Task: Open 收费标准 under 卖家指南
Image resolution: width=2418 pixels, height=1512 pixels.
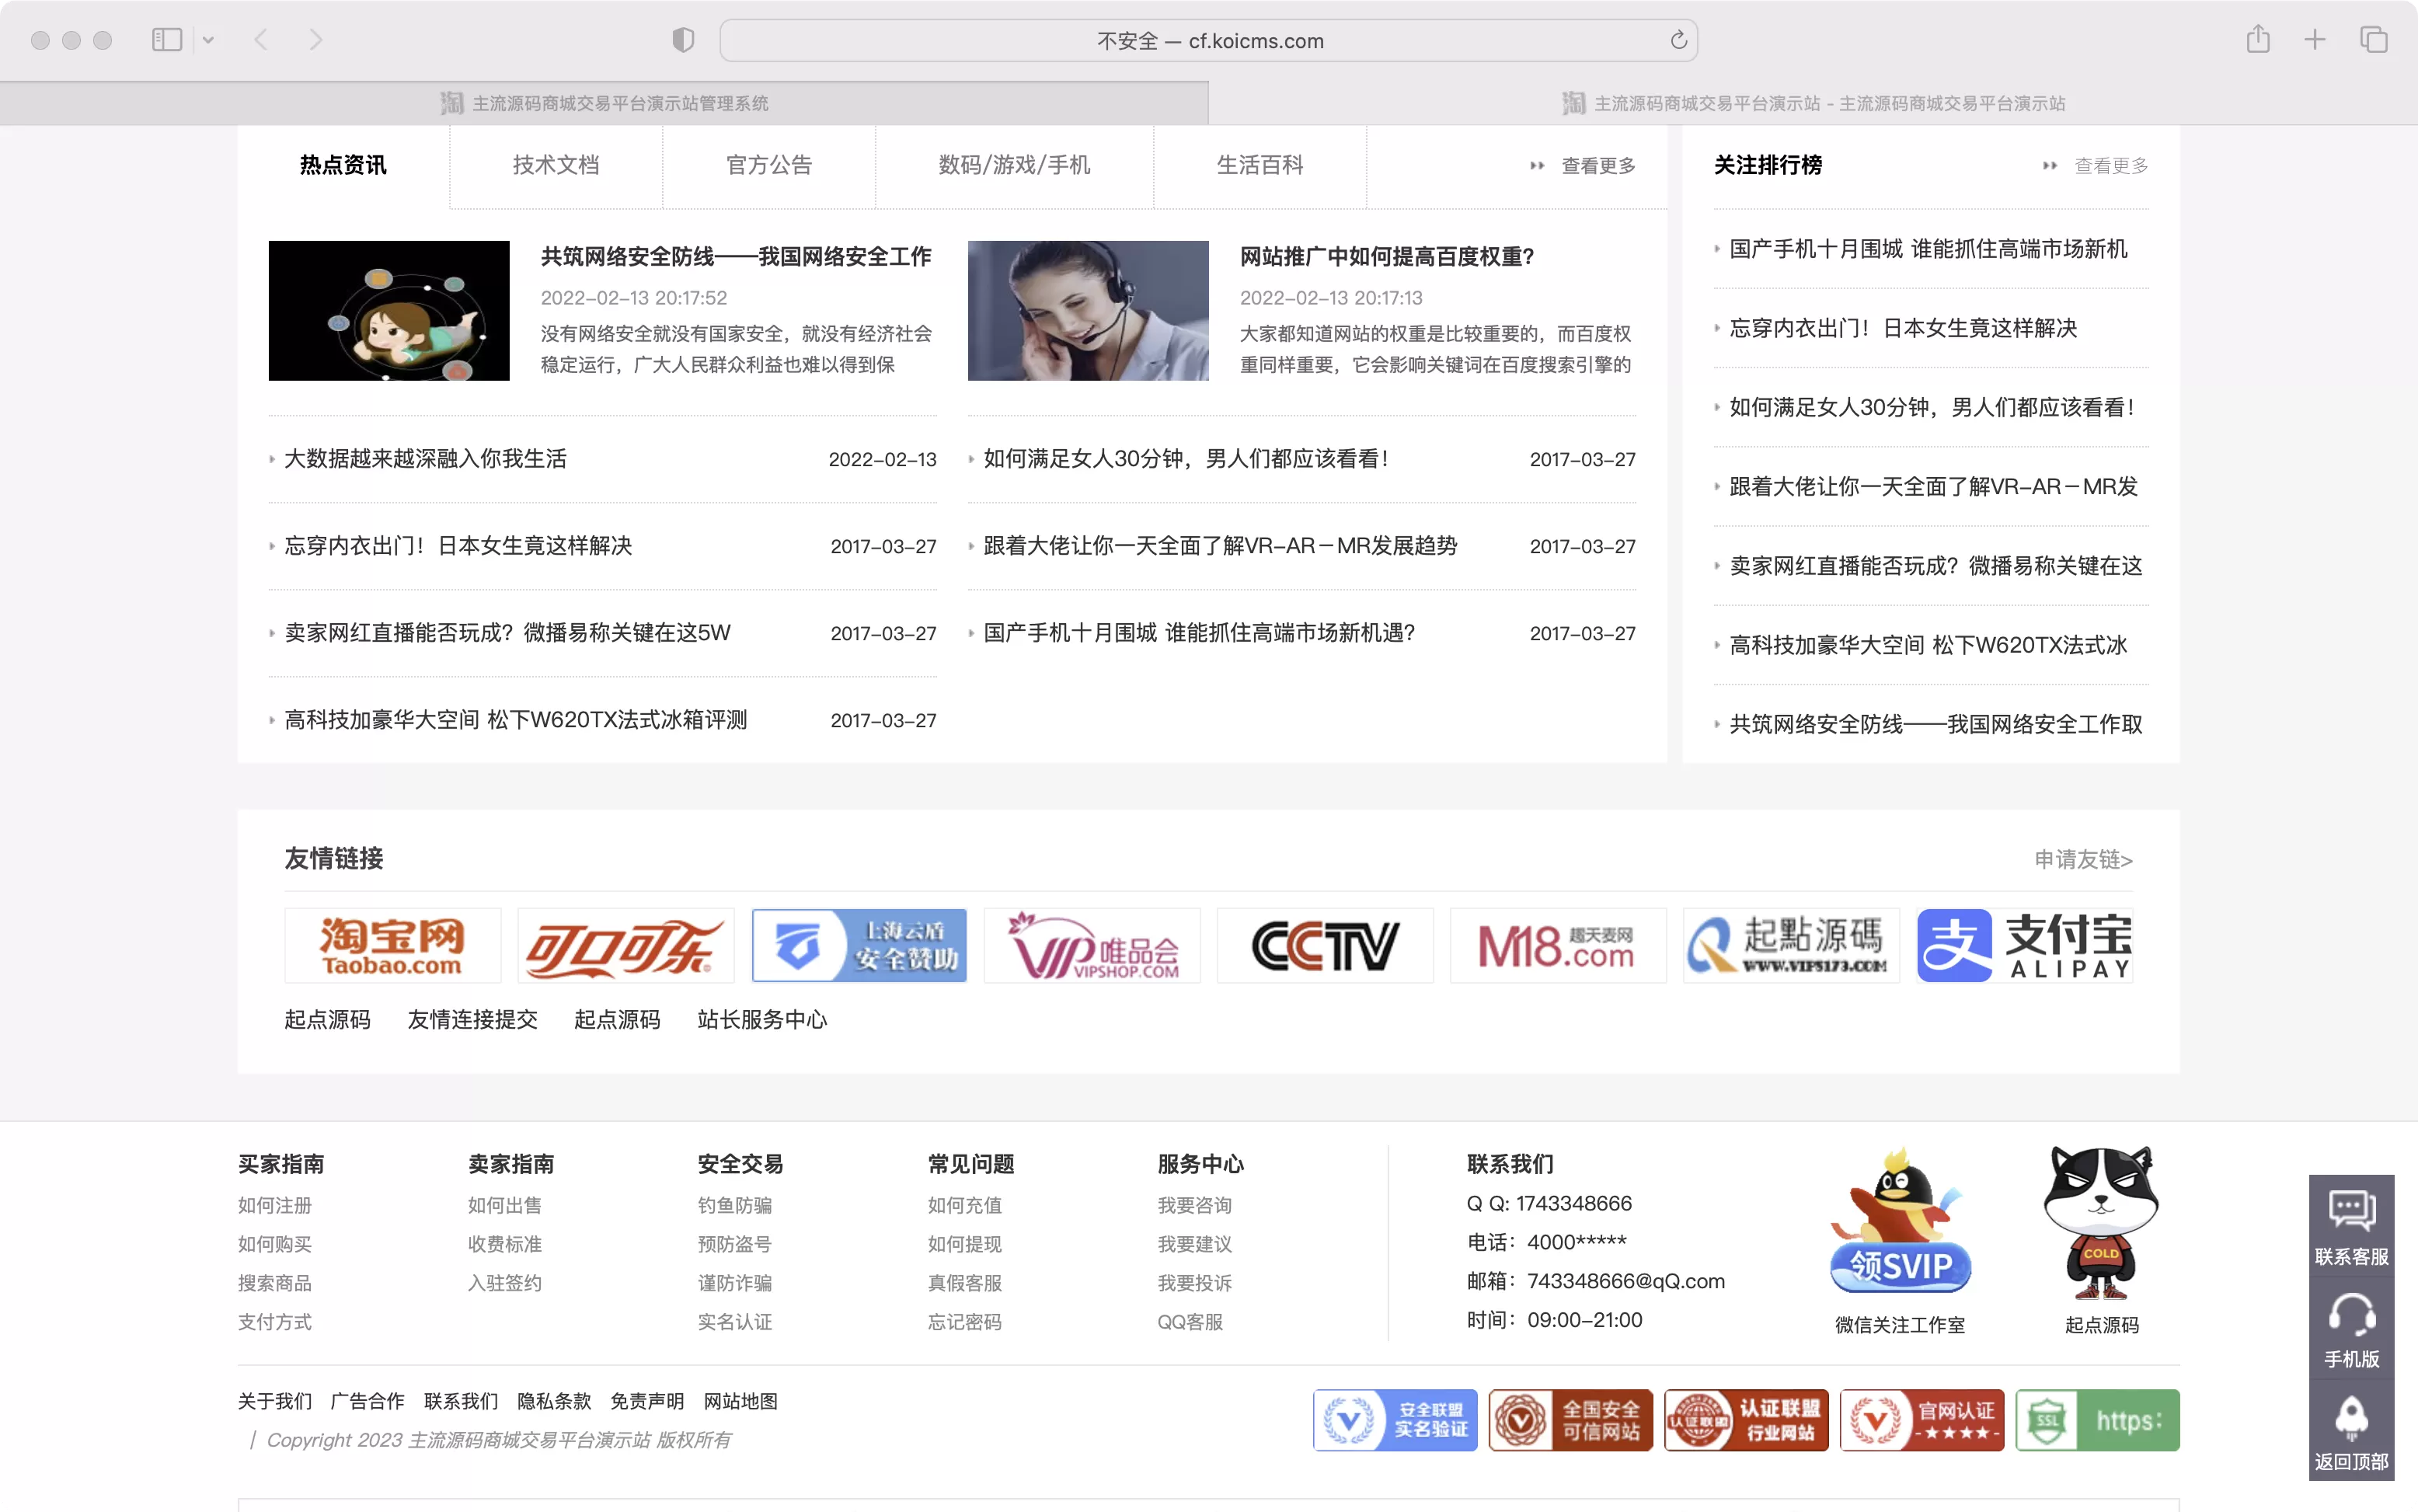Action: tap(505, 1245)
